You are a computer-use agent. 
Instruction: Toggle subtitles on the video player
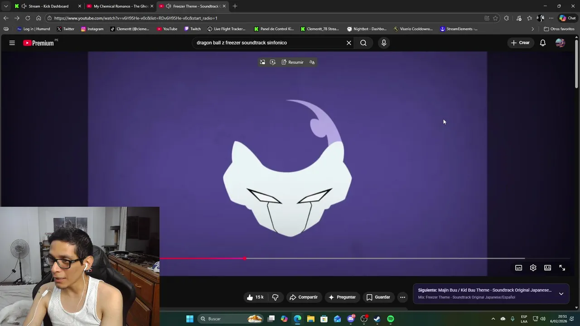[518, 268]
